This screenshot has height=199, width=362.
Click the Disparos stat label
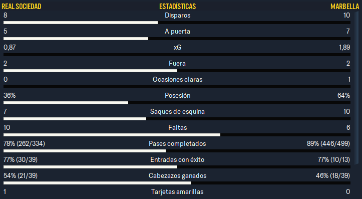(x=178, y=16)
